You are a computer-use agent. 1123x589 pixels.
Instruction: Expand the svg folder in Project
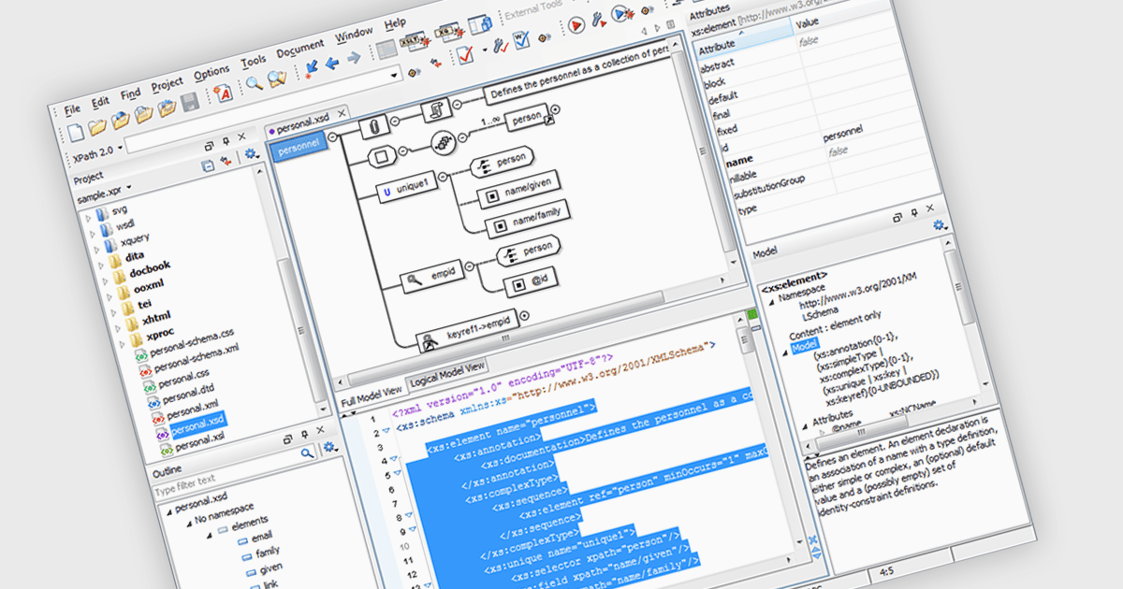point(89,217)
